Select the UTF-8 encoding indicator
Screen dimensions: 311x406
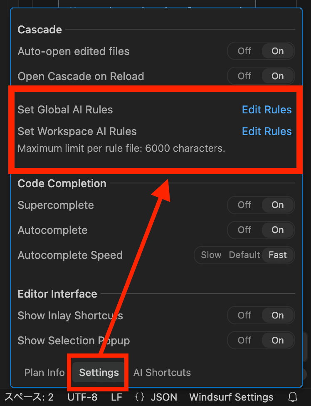tap(82, 397)
